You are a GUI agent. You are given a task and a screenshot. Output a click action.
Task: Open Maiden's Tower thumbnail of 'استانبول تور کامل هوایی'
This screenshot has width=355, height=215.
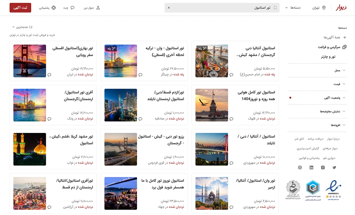pos(212,105)
